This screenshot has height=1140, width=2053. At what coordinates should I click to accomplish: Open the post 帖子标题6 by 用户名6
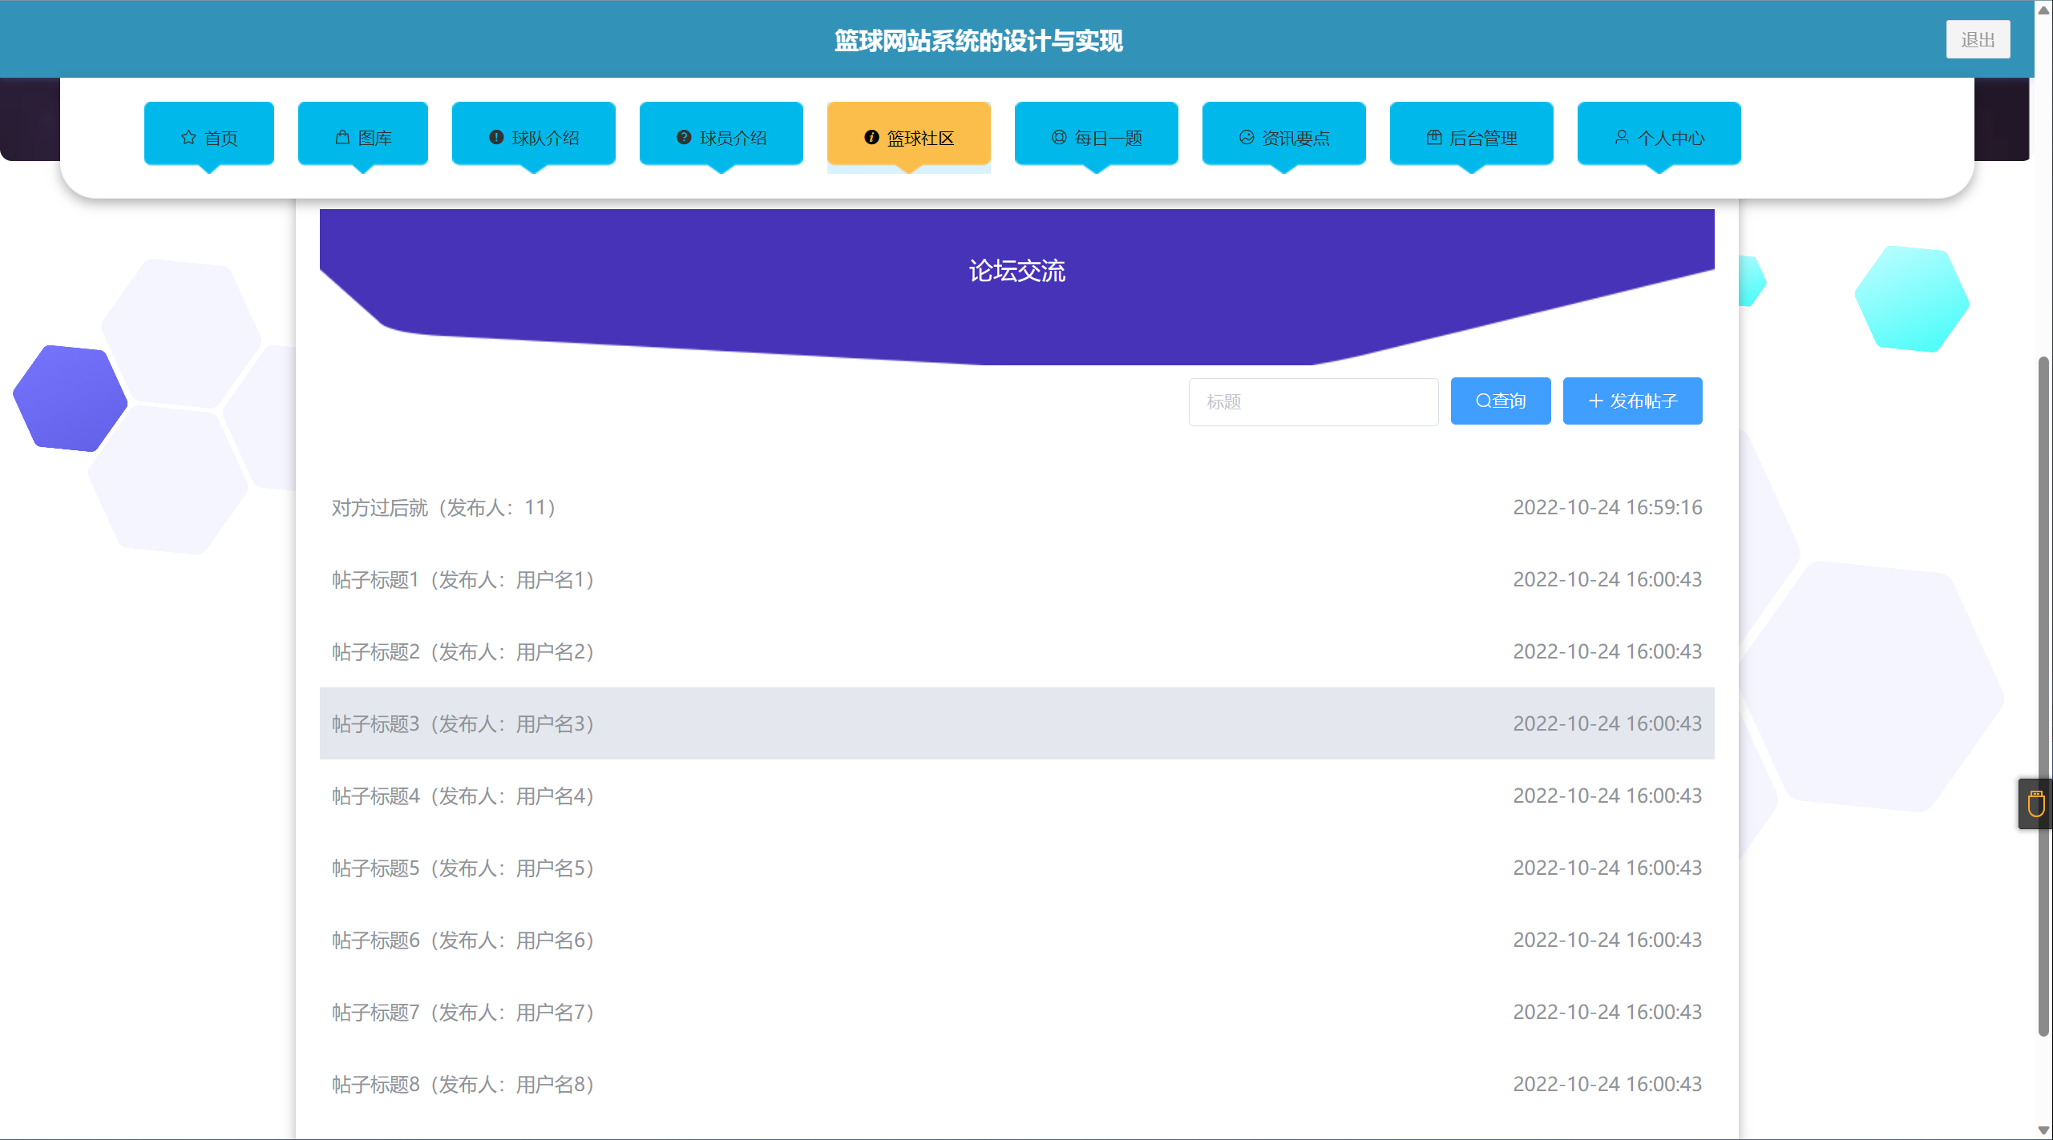coord(1016,940)
